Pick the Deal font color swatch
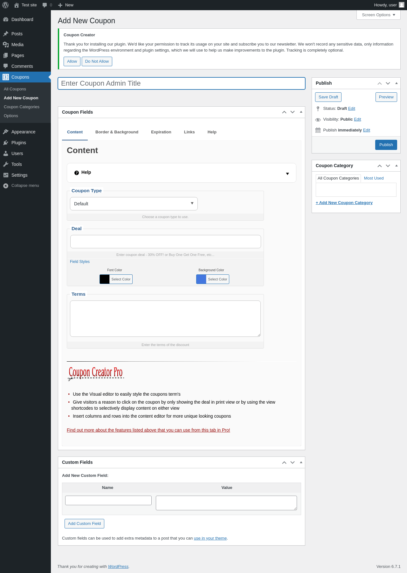Screen dimensions: 407x573 105,279
